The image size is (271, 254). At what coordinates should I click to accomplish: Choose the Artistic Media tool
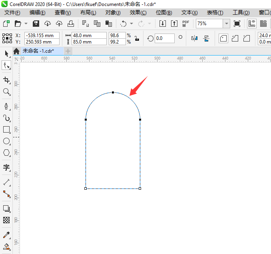[x=6, y=118]
